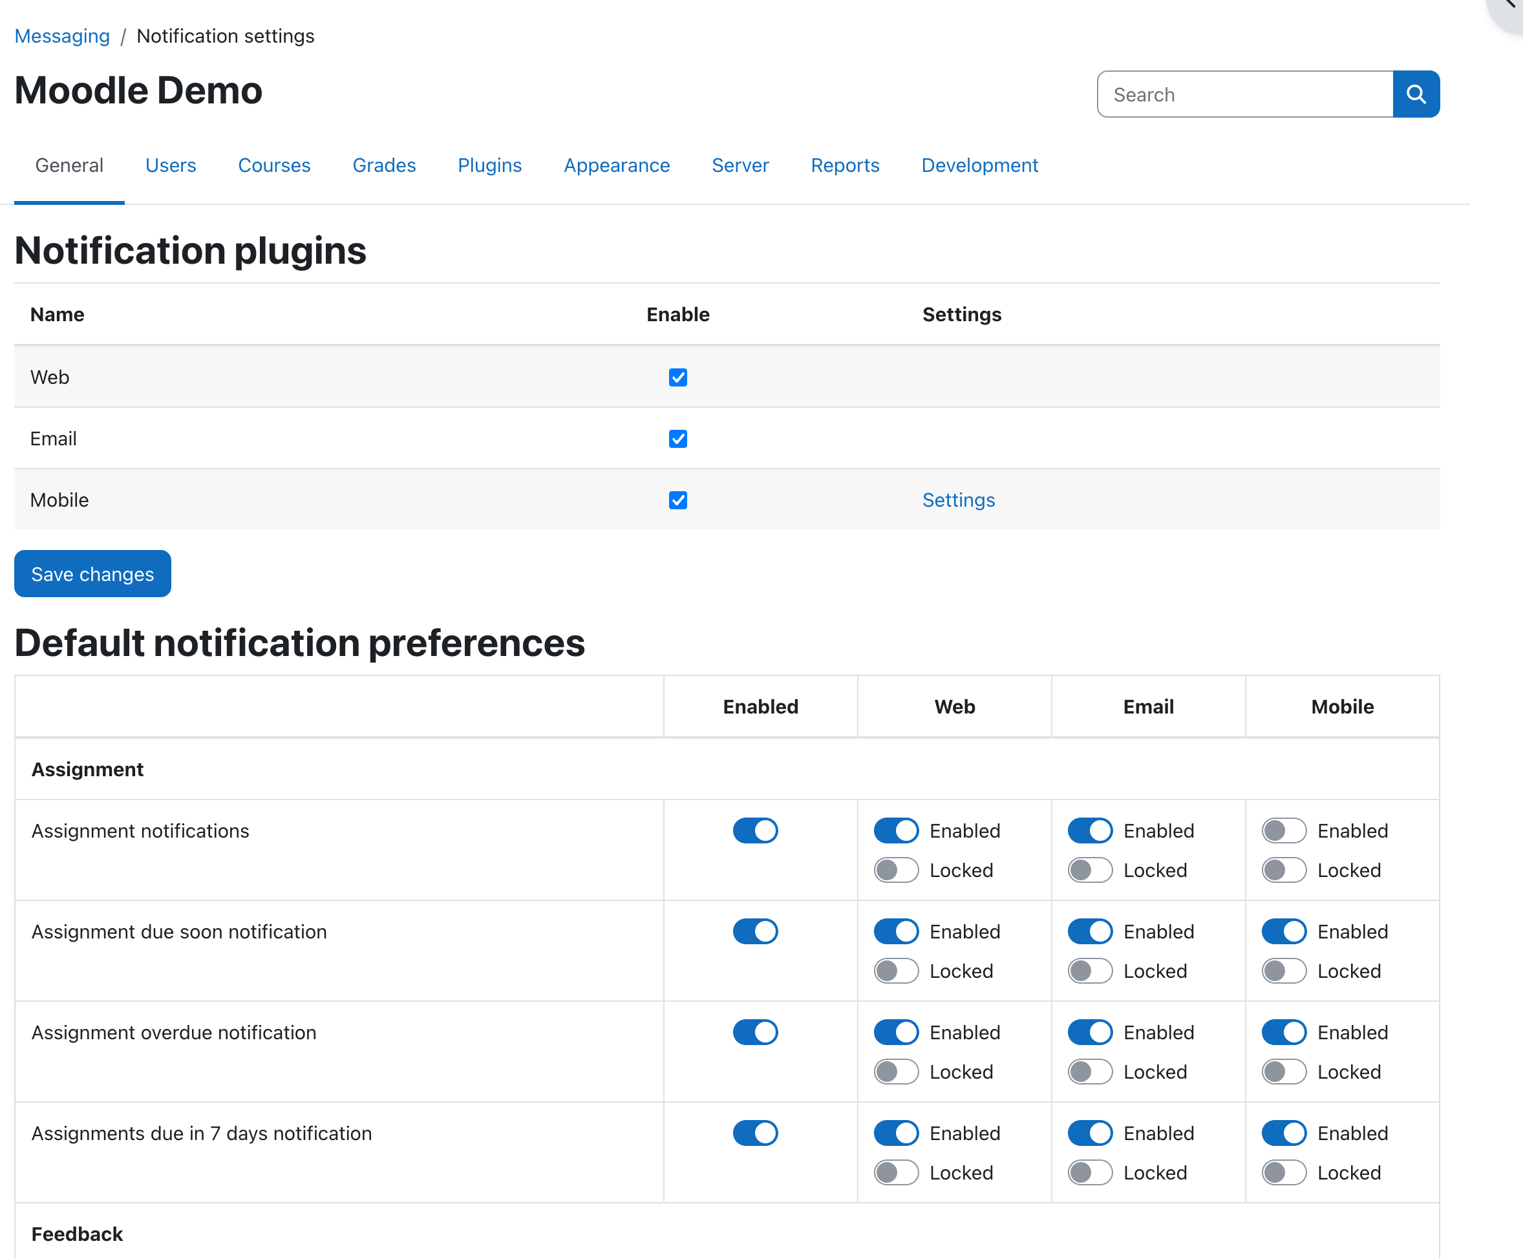Open the Plugins tab
The image size is (1523, 1259).
click(x=489, y=165)
